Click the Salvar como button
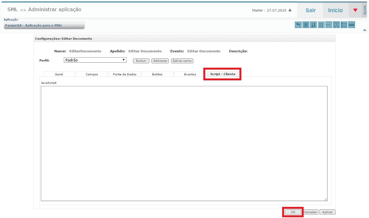 point(182,61)
